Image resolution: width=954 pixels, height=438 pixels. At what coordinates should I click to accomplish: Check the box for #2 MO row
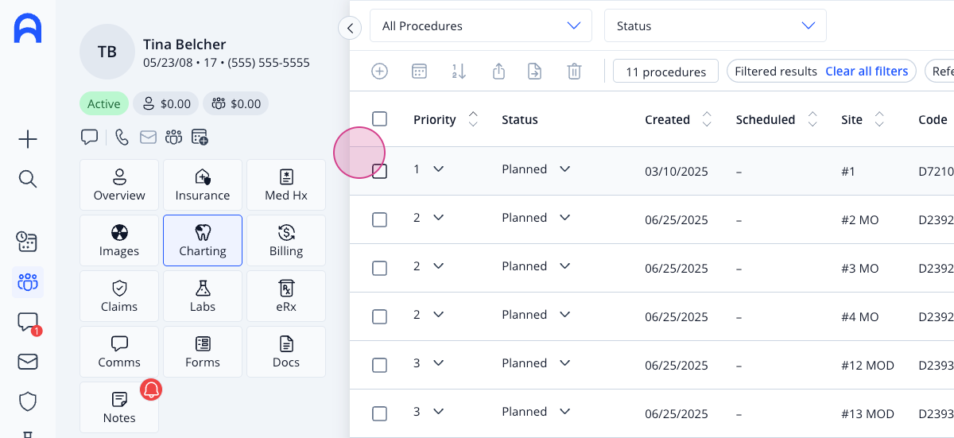tap(380, 219)
